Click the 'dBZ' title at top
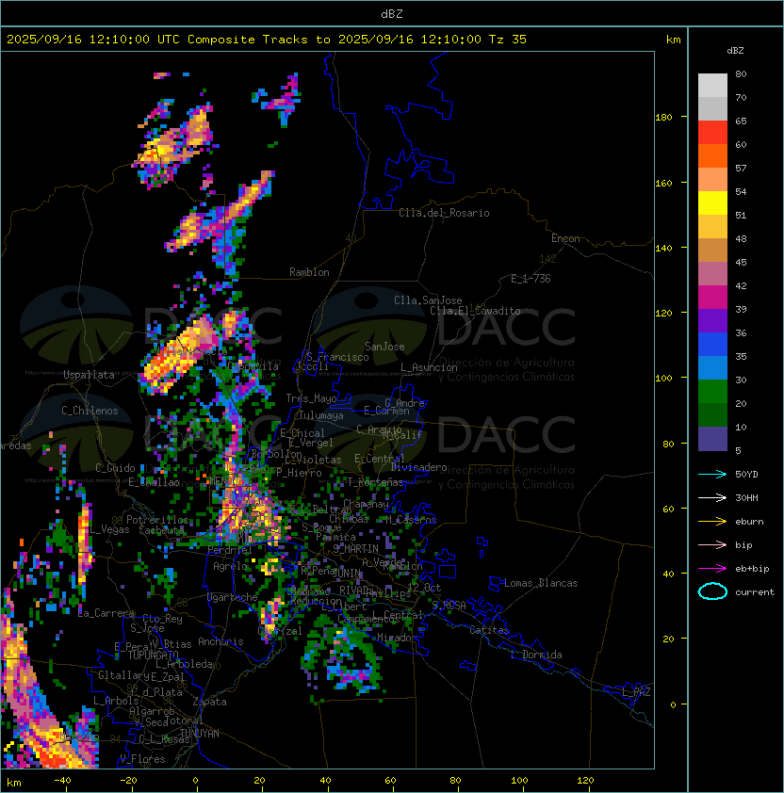Image resolution: width=784 pixels, height=793 pixels. (392, 13)
